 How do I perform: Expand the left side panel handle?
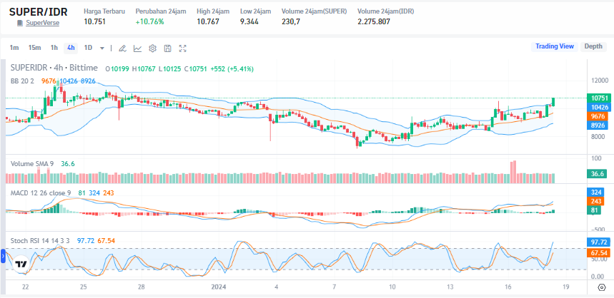[x=3, y=257]
